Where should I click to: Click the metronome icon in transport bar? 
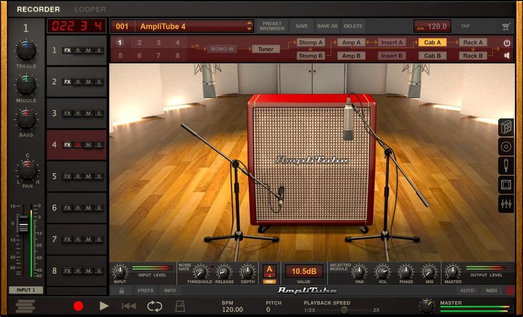coord(179,305)
